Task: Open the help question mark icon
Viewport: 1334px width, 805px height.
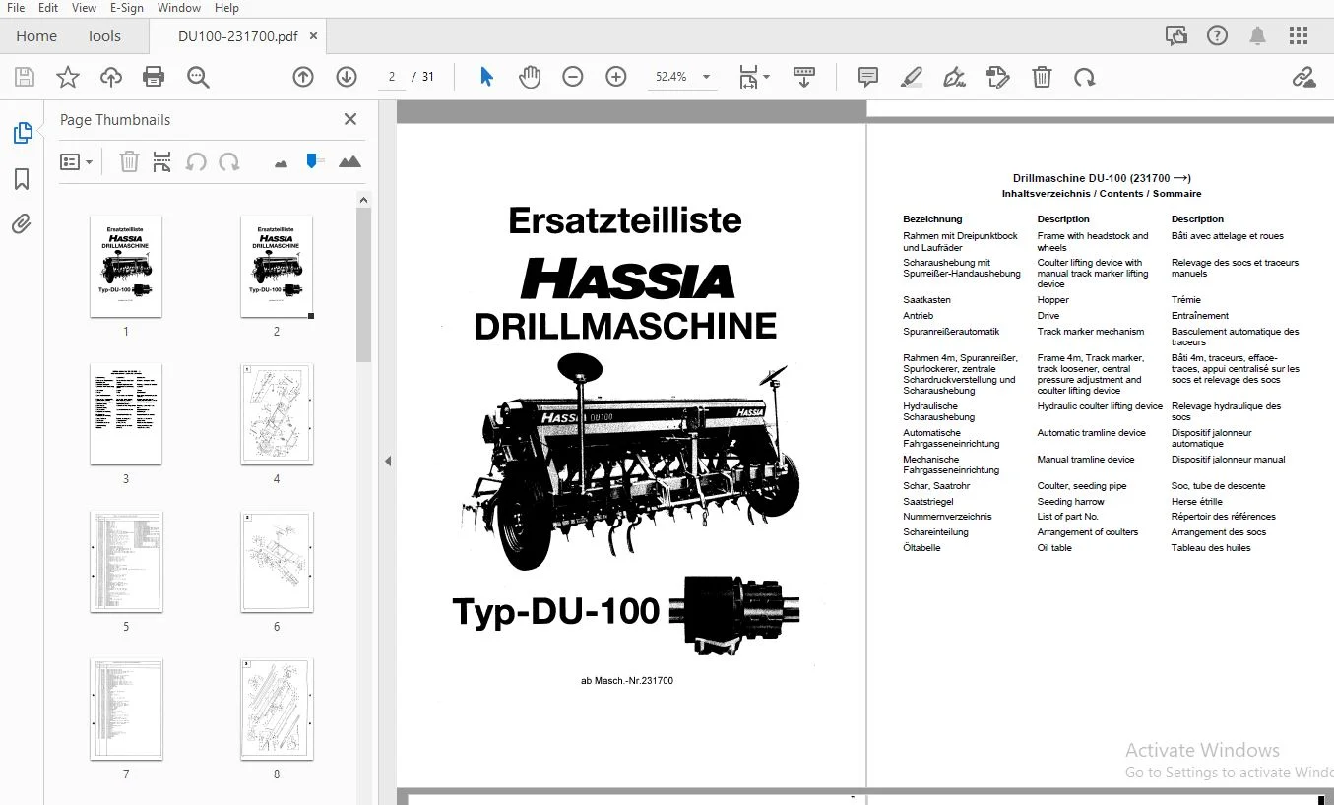Action: pyautogui.click(x=1217, y=36)
